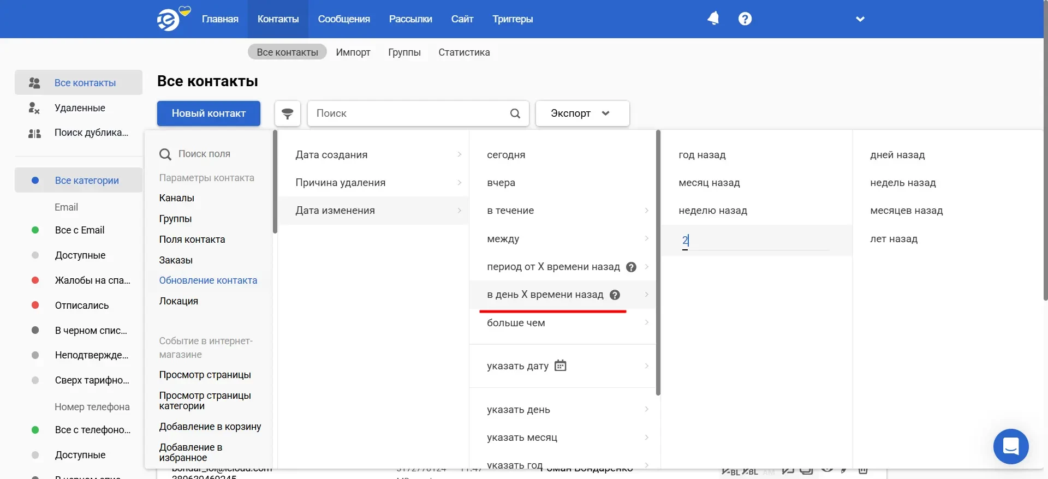
Task: Select 'недель назад' option
Action: coord(903,183)
